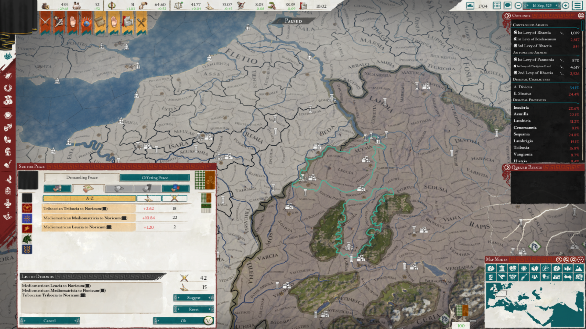Click the gold treasury icon in top bar
Image resolution: width=586 pixels, height=329 pixels.
(45, 6)
